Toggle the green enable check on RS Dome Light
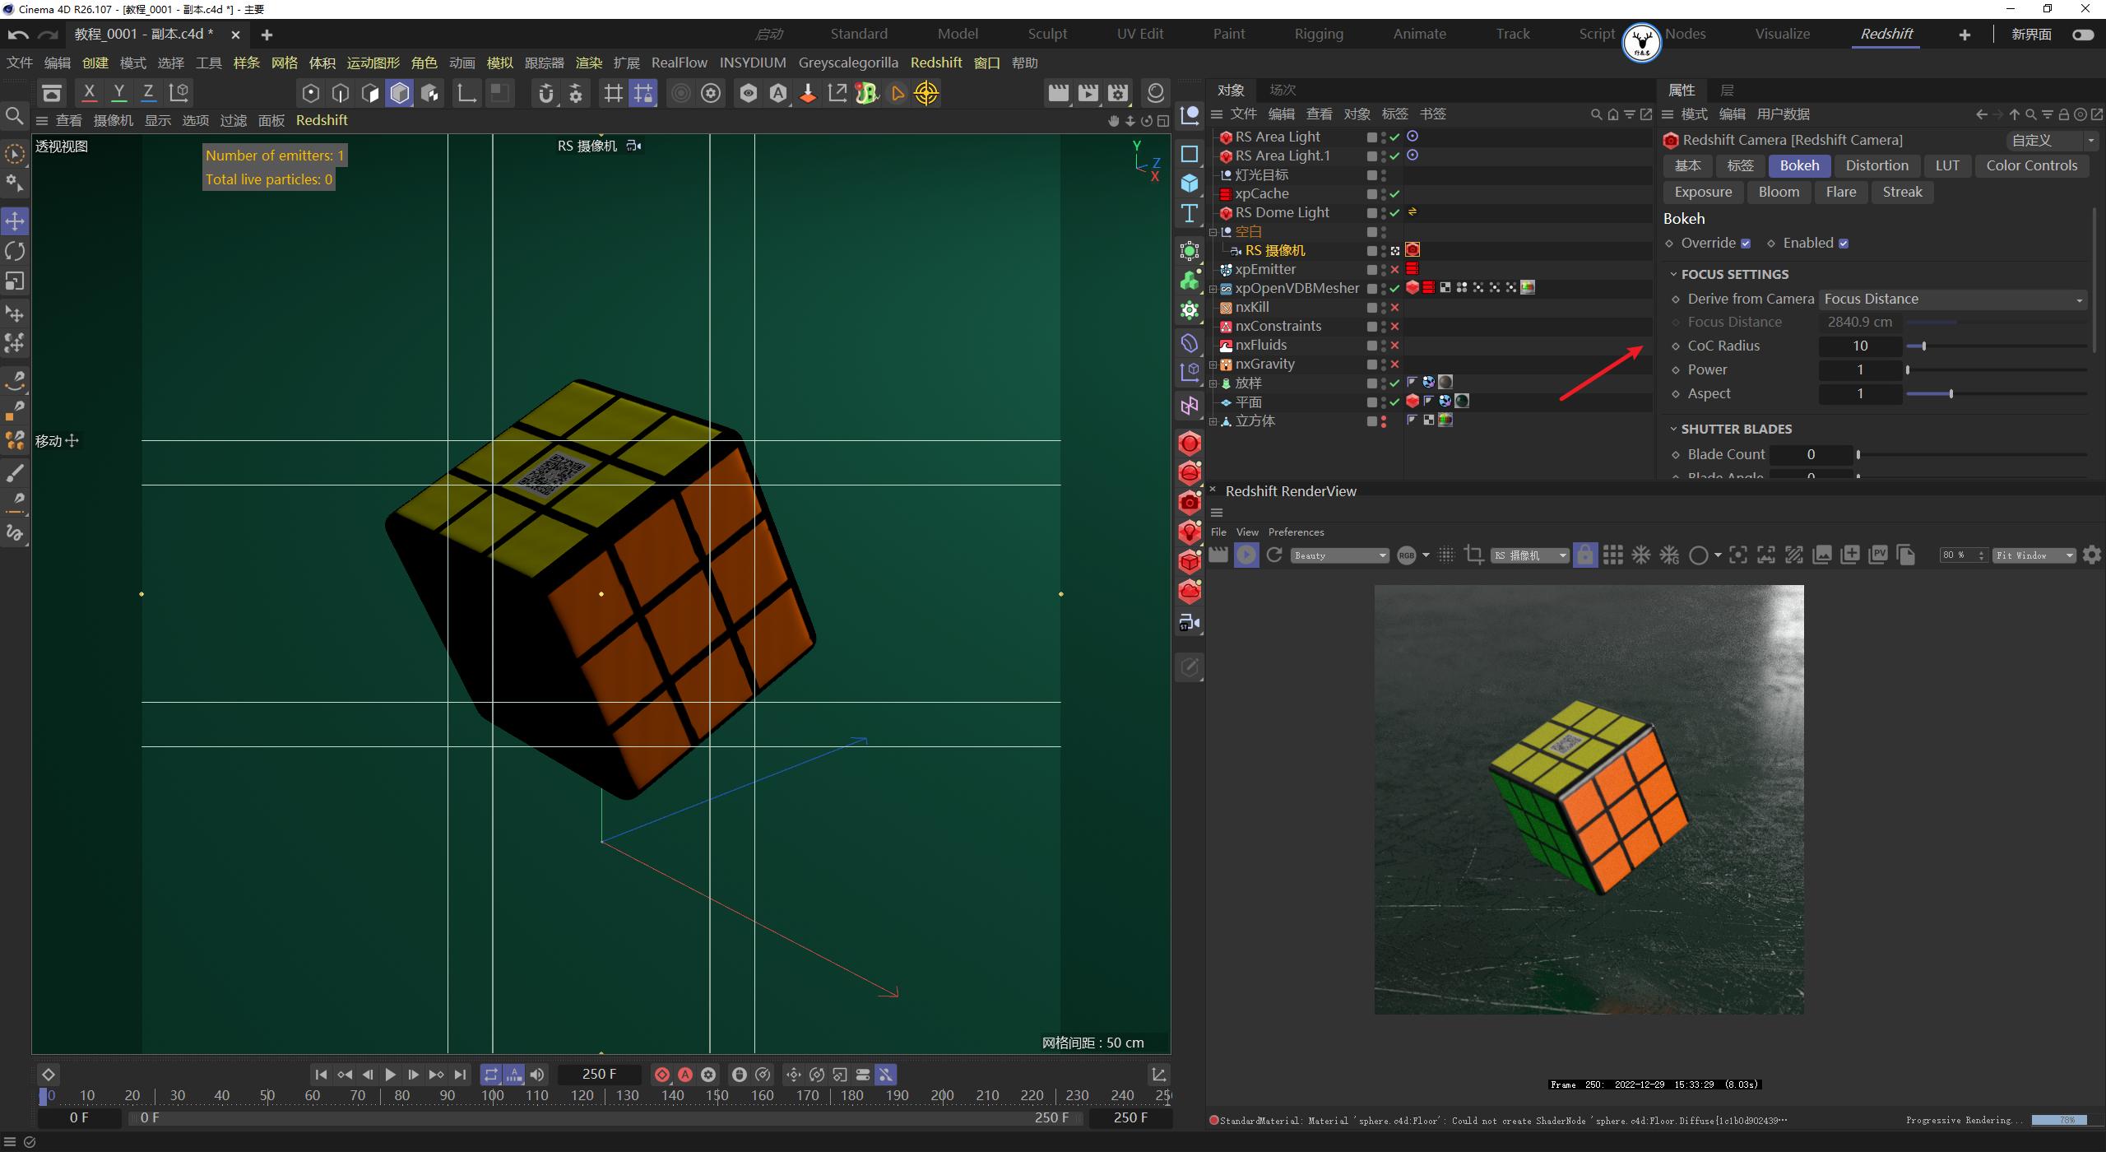The height and width of the screenshot is (1152, 2106). point(1395,212)
